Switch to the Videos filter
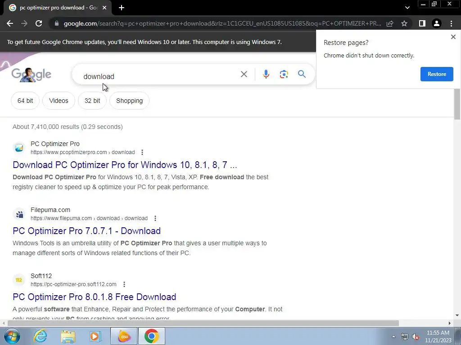 click(x=59, y=101)
